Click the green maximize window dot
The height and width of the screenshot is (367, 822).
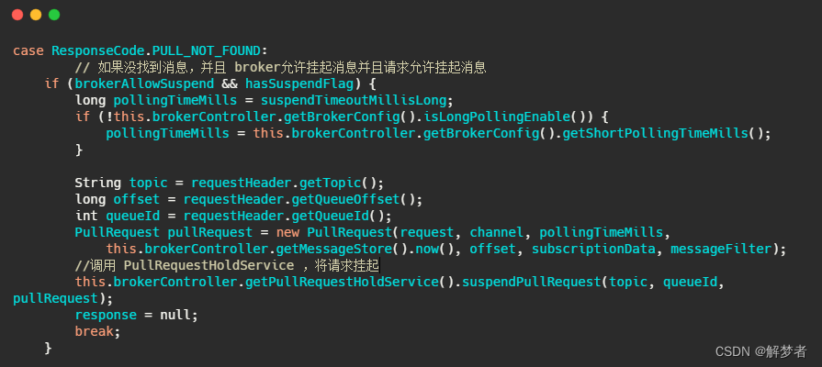point(54,15)
